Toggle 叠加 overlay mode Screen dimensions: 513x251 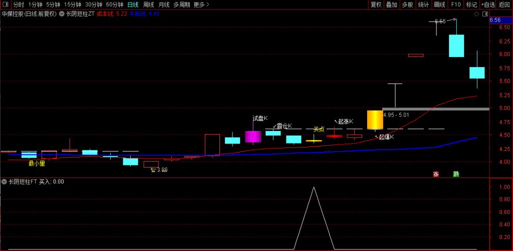coord(392,4)
